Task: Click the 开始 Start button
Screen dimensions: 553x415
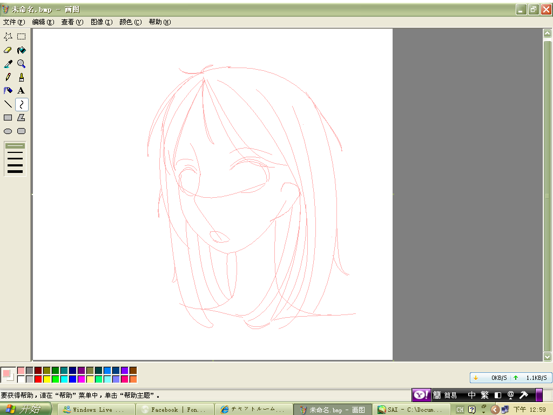Action: [25, 410]
